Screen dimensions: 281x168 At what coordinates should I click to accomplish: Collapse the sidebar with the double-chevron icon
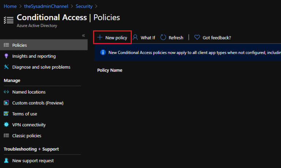[x=83, y=35]
